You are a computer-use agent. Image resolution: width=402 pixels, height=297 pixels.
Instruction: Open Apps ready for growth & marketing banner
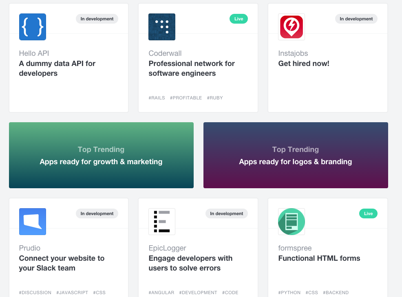tap(101, 155)
